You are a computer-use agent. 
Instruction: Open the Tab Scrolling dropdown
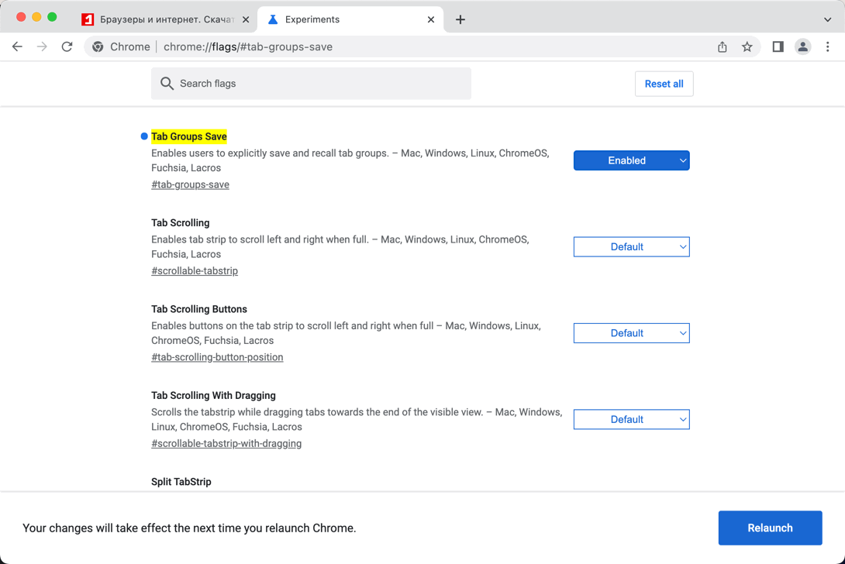click(631, 247)
